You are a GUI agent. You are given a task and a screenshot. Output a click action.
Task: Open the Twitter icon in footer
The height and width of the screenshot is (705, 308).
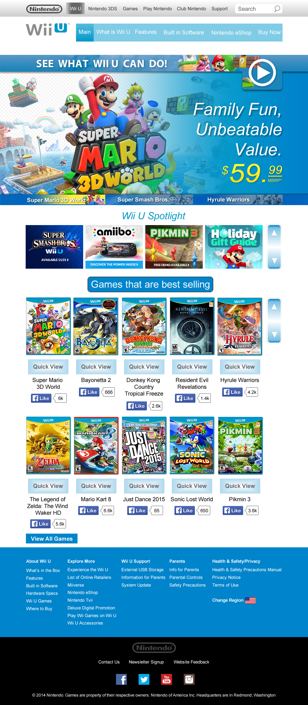point(144,679)
